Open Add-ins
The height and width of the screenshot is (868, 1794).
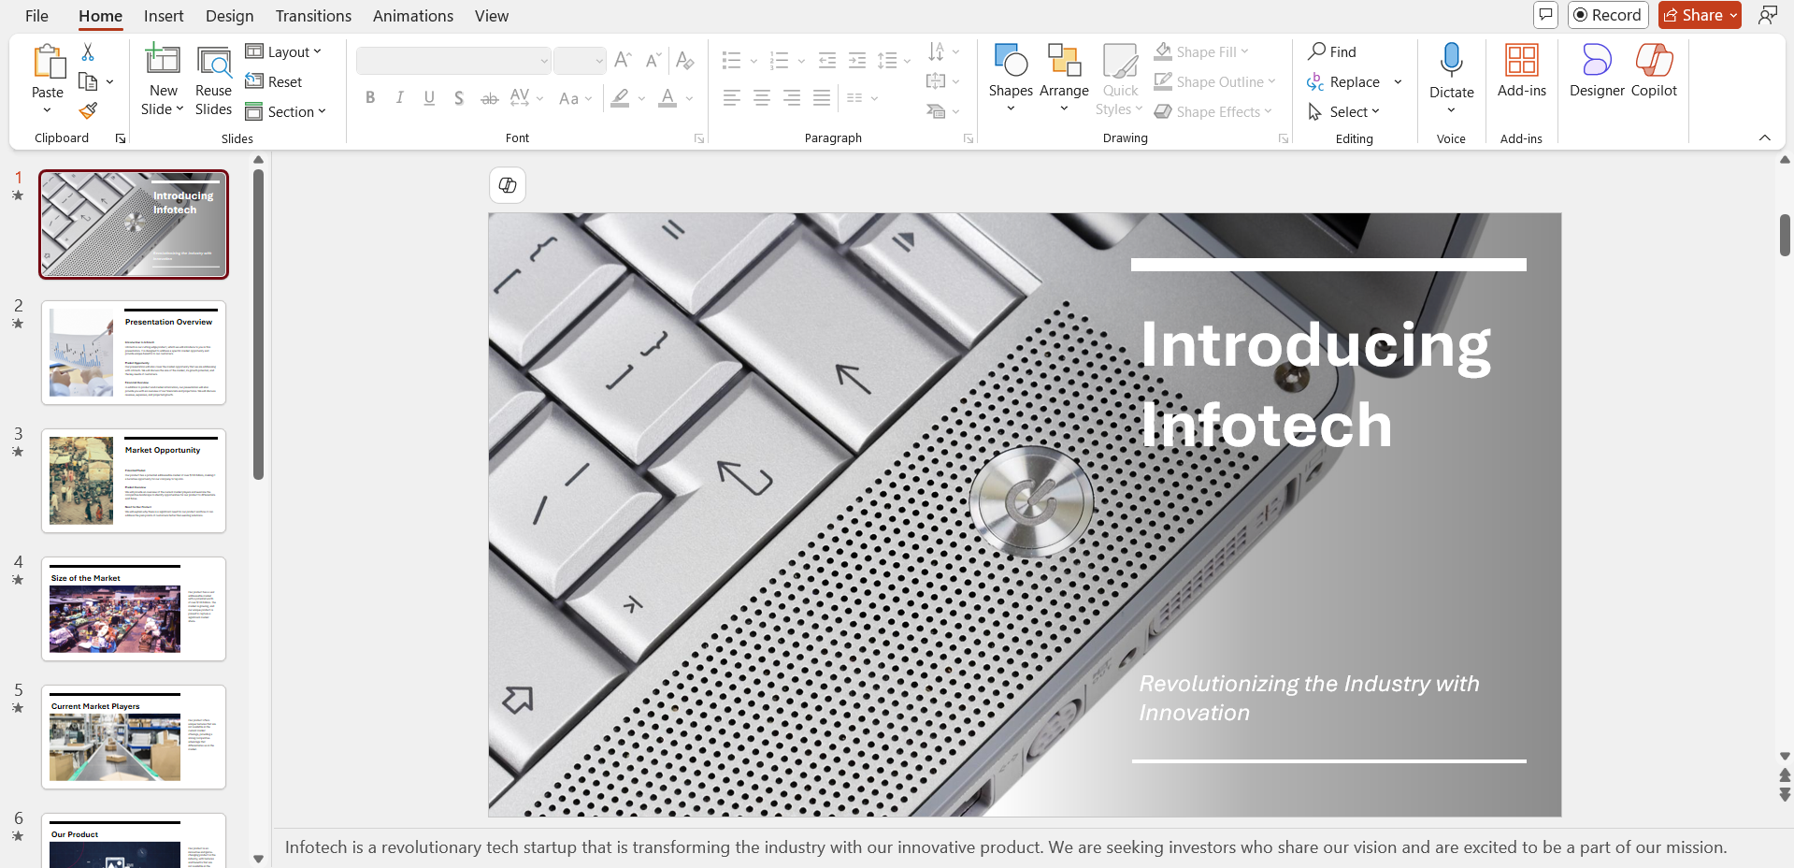[x=1522, y=71]
